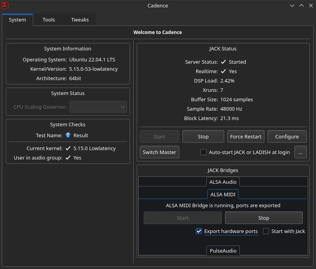Open the Tweaks tab
The height and width of the screenshot is (269, 316).
80,20
